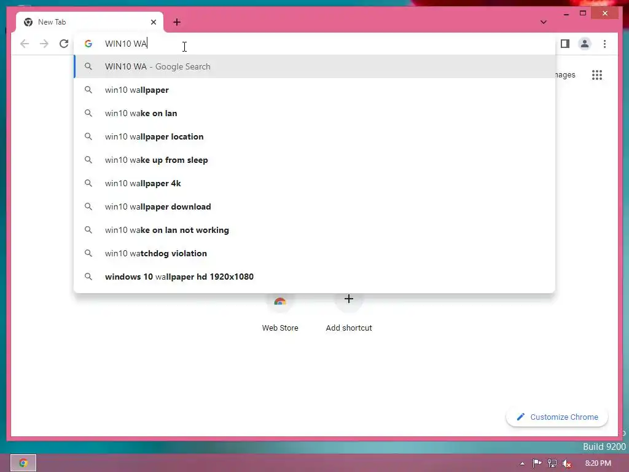
Task: Pick the 'win10 wallpaper location' suggestion
Action: pyautogui.click(x=314, y=136)
